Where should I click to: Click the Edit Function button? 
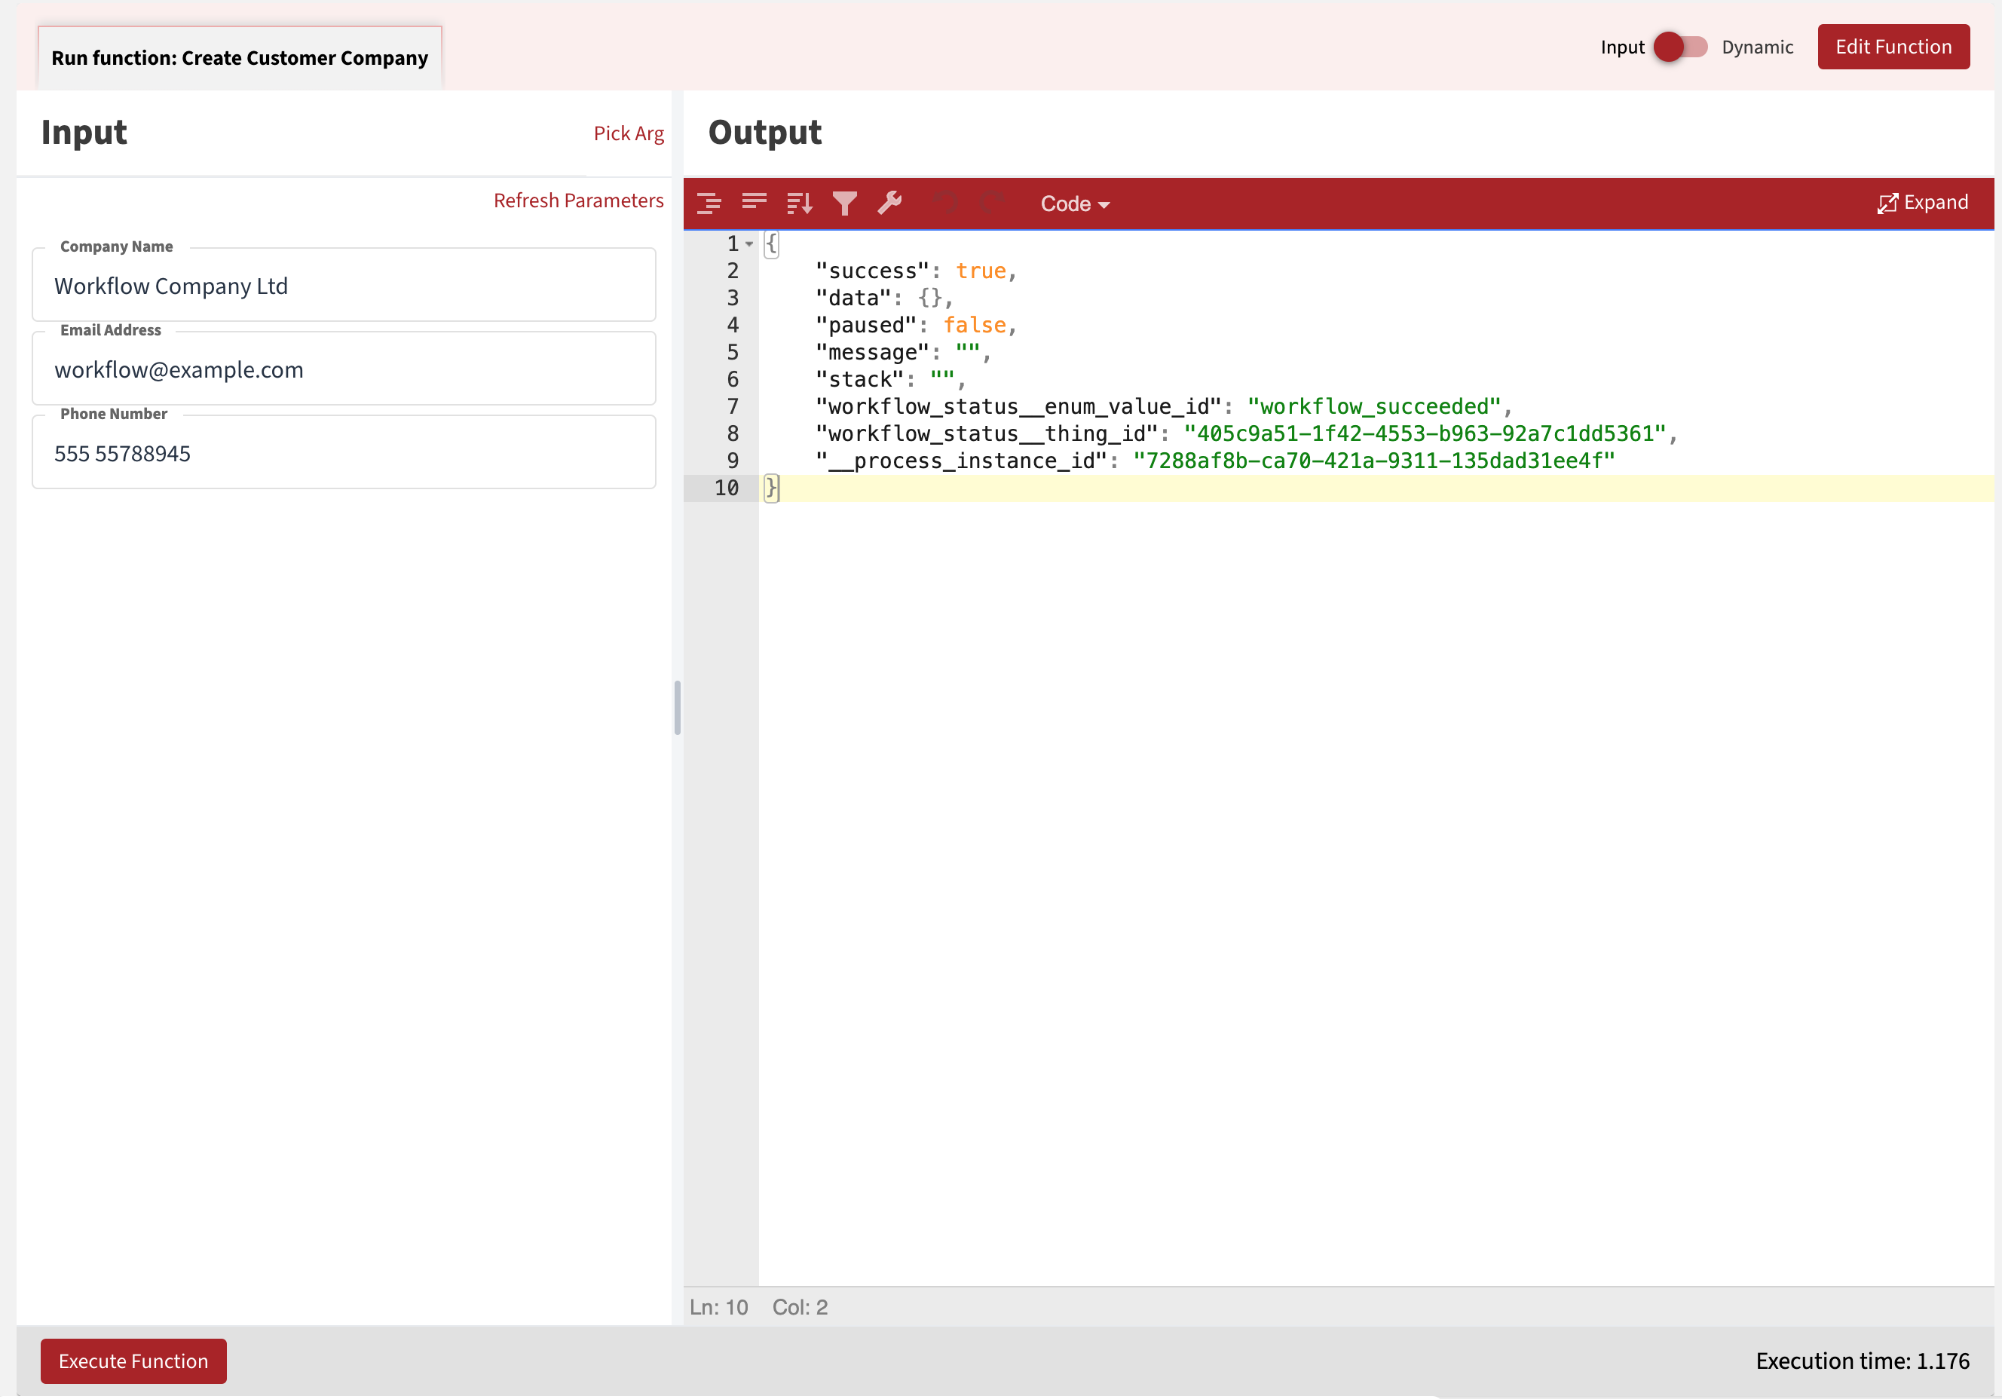tap(1892, 46)
